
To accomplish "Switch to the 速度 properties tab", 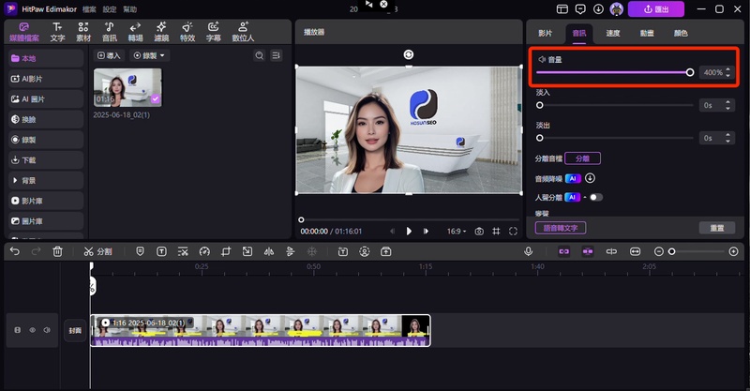I will coord(613,33).
